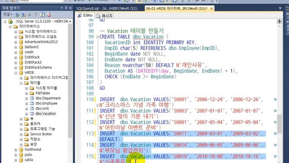Click the 데이터베이스 스냅숏 folder icon
Screen dimensions: 289x163
pyautogui.click(x=21, y=37)
